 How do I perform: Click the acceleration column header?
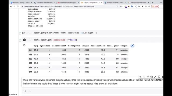pyautogui.click(x=98, y=46)
